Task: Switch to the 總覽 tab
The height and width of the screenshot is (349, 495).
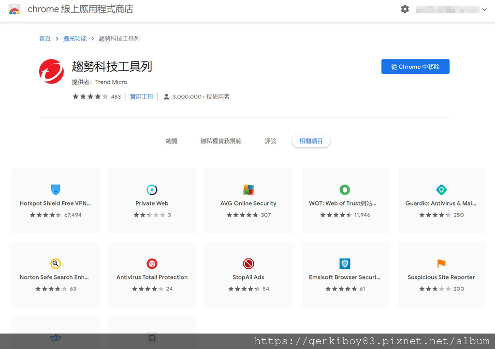Action: click(172, 141)
